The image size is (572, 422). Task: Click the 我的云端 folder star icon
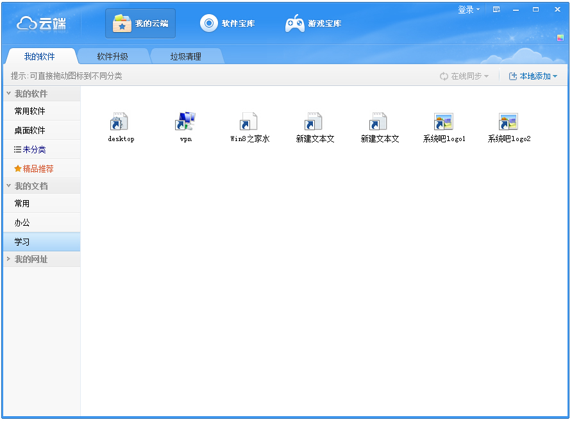(122, 24)
